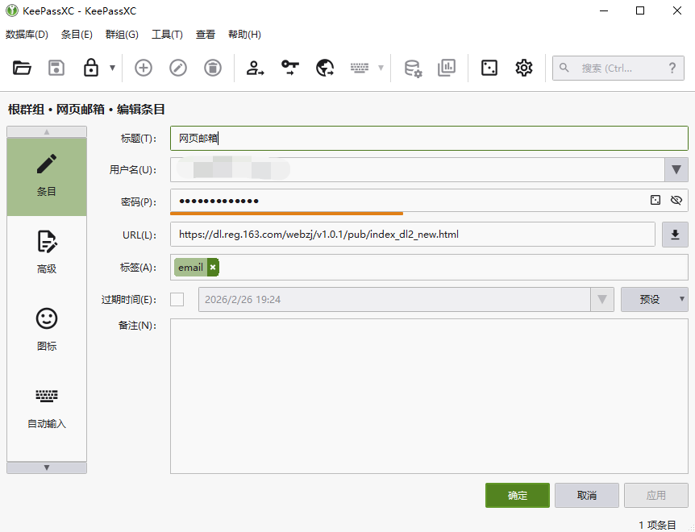Open the 帮助(H) menu
The height and width of the screenshot is (532, 695).
click(244, 35)
